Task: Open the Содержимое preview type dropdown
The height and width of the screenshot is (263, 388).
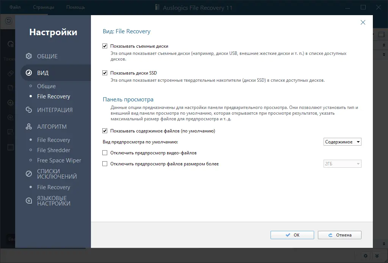Action: (342, 142)
